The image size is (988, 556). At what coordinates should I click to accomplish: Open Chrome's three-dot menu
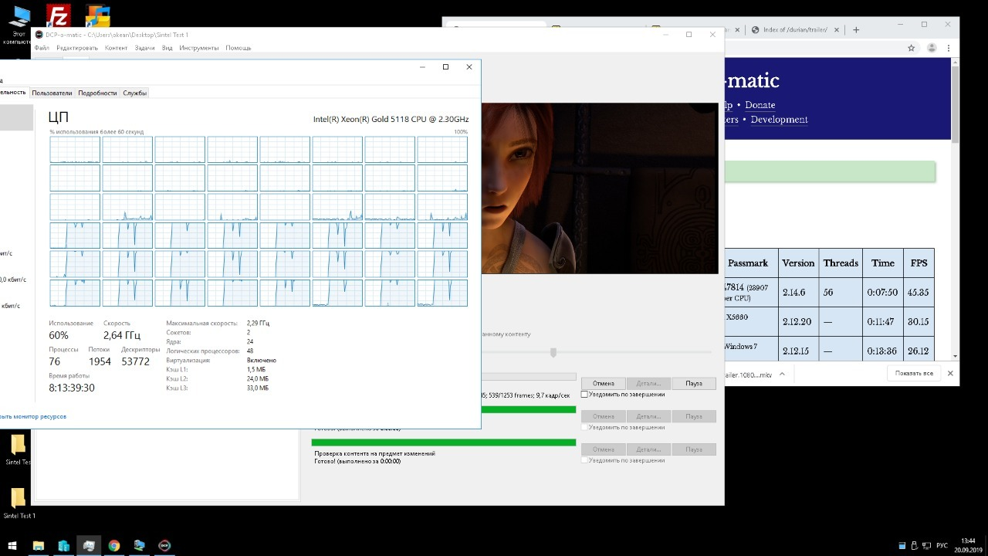click(x=949, y=48)
